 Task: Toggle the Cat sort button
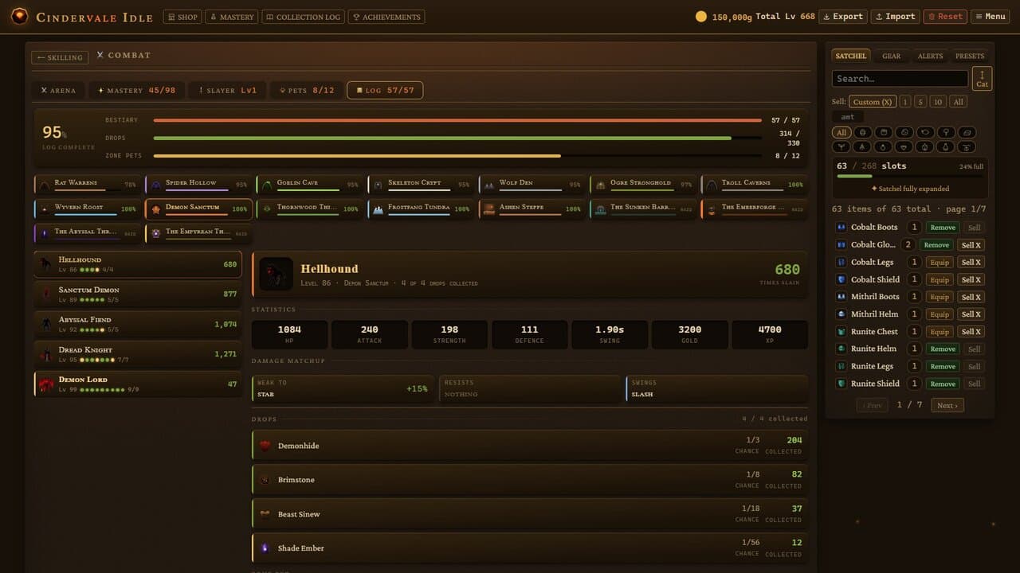click(x=982, y=79)
